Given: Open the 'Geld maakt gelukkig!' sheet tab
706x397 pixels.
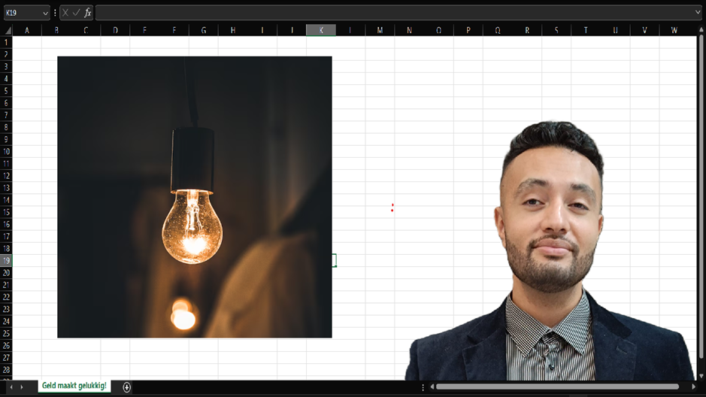Looking at the screenshot, I should 74,386.
